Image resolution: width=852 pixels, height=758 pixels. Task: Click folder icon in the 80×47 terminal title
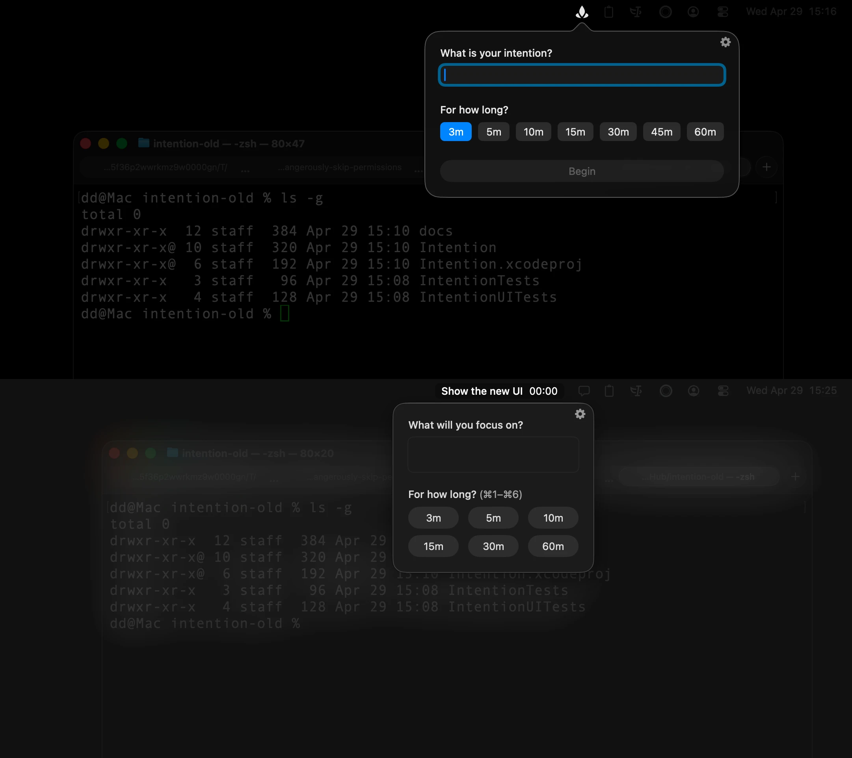(x=144, y=143)
